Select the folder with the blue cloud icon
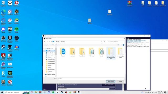This screenshot has height=94, width=168. [x=63, y=52]
